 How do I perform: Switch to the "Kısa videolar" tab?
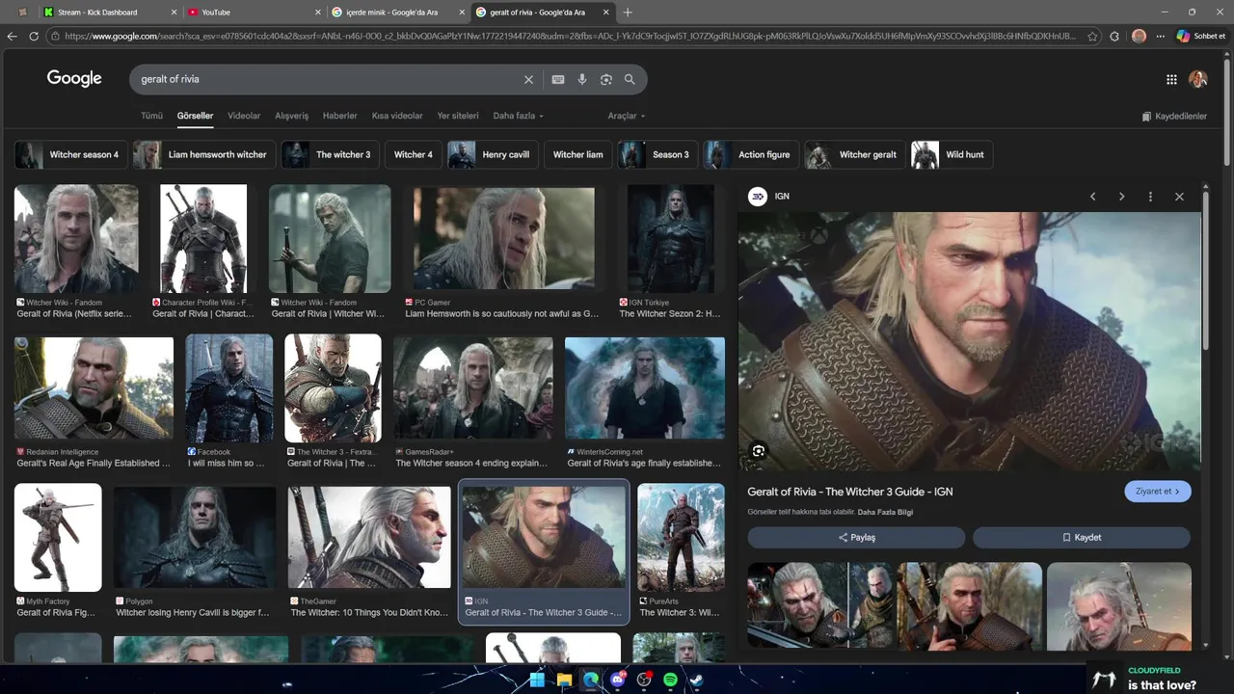click(x=397, y=116)
